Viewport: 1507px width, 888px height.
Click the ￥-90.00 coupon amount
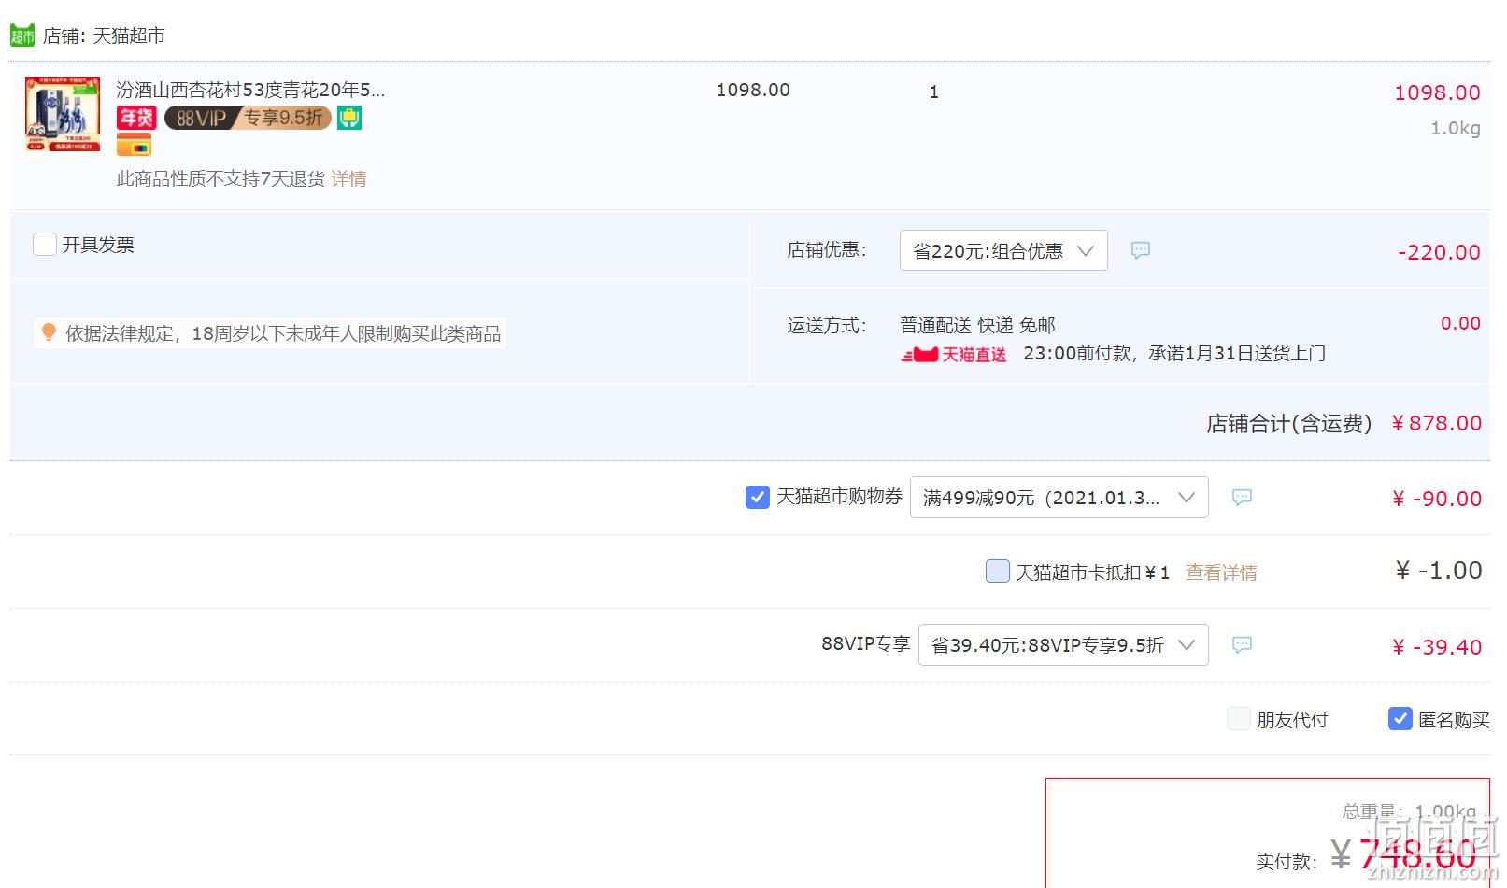pyautogui.click(x=1437, y=499)
